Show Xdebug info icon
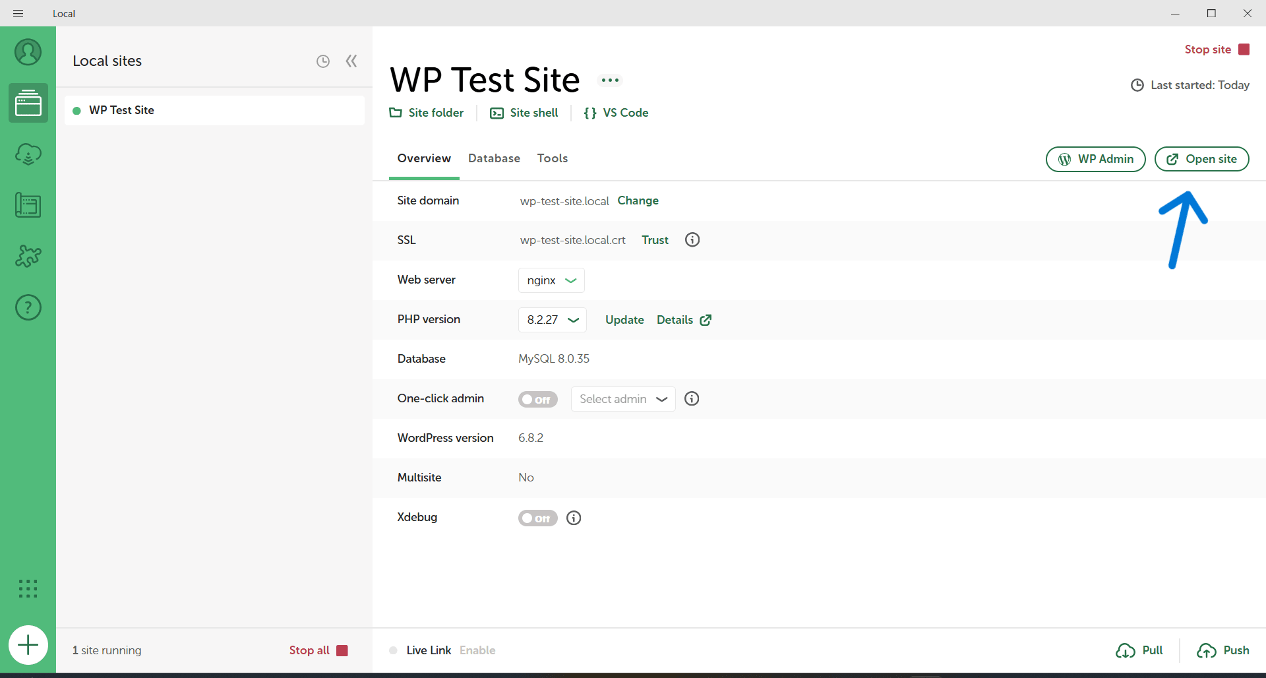This screenshot has width=1266, height=678. (574, 518)
